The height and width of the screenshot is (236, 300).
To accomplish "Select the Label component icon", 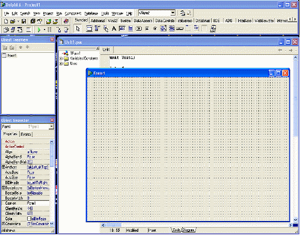I will (x=114, y=29).
